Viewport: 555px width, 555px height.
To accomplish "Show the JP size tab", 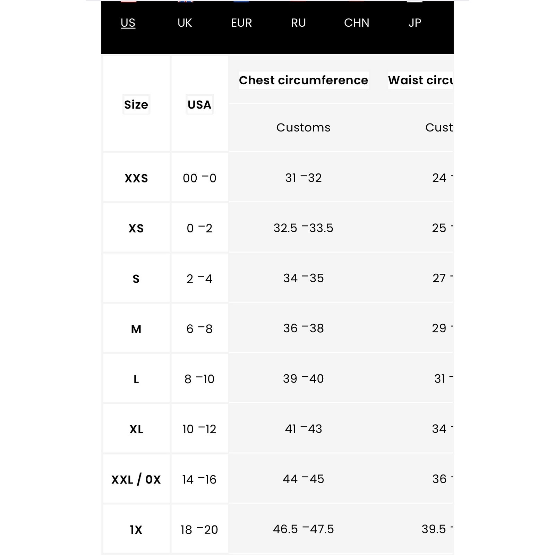I will click(415, 23).
